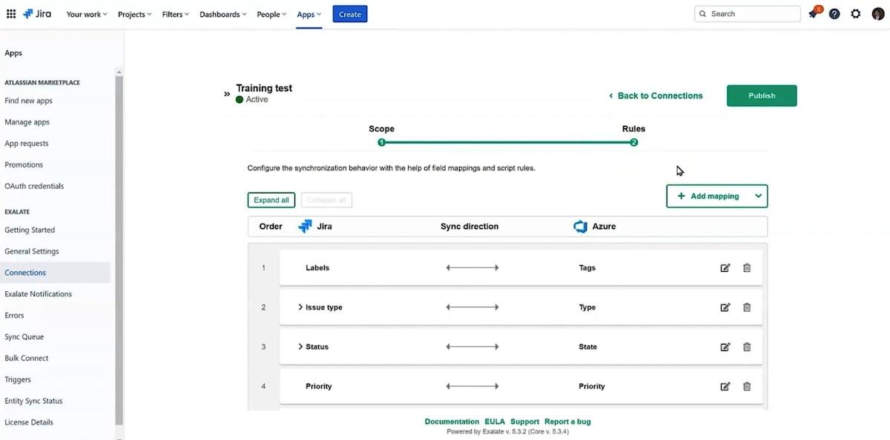Viewport: 890px width, 440px height.
Task: Delete the Priority mapping row
Action: pos(747,386)
